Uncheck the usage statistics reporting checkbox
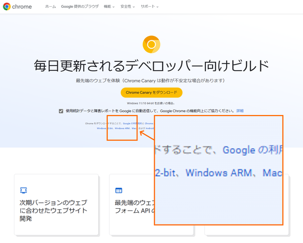This screenshot has width=303, height=243. click(x=61, y=111)
